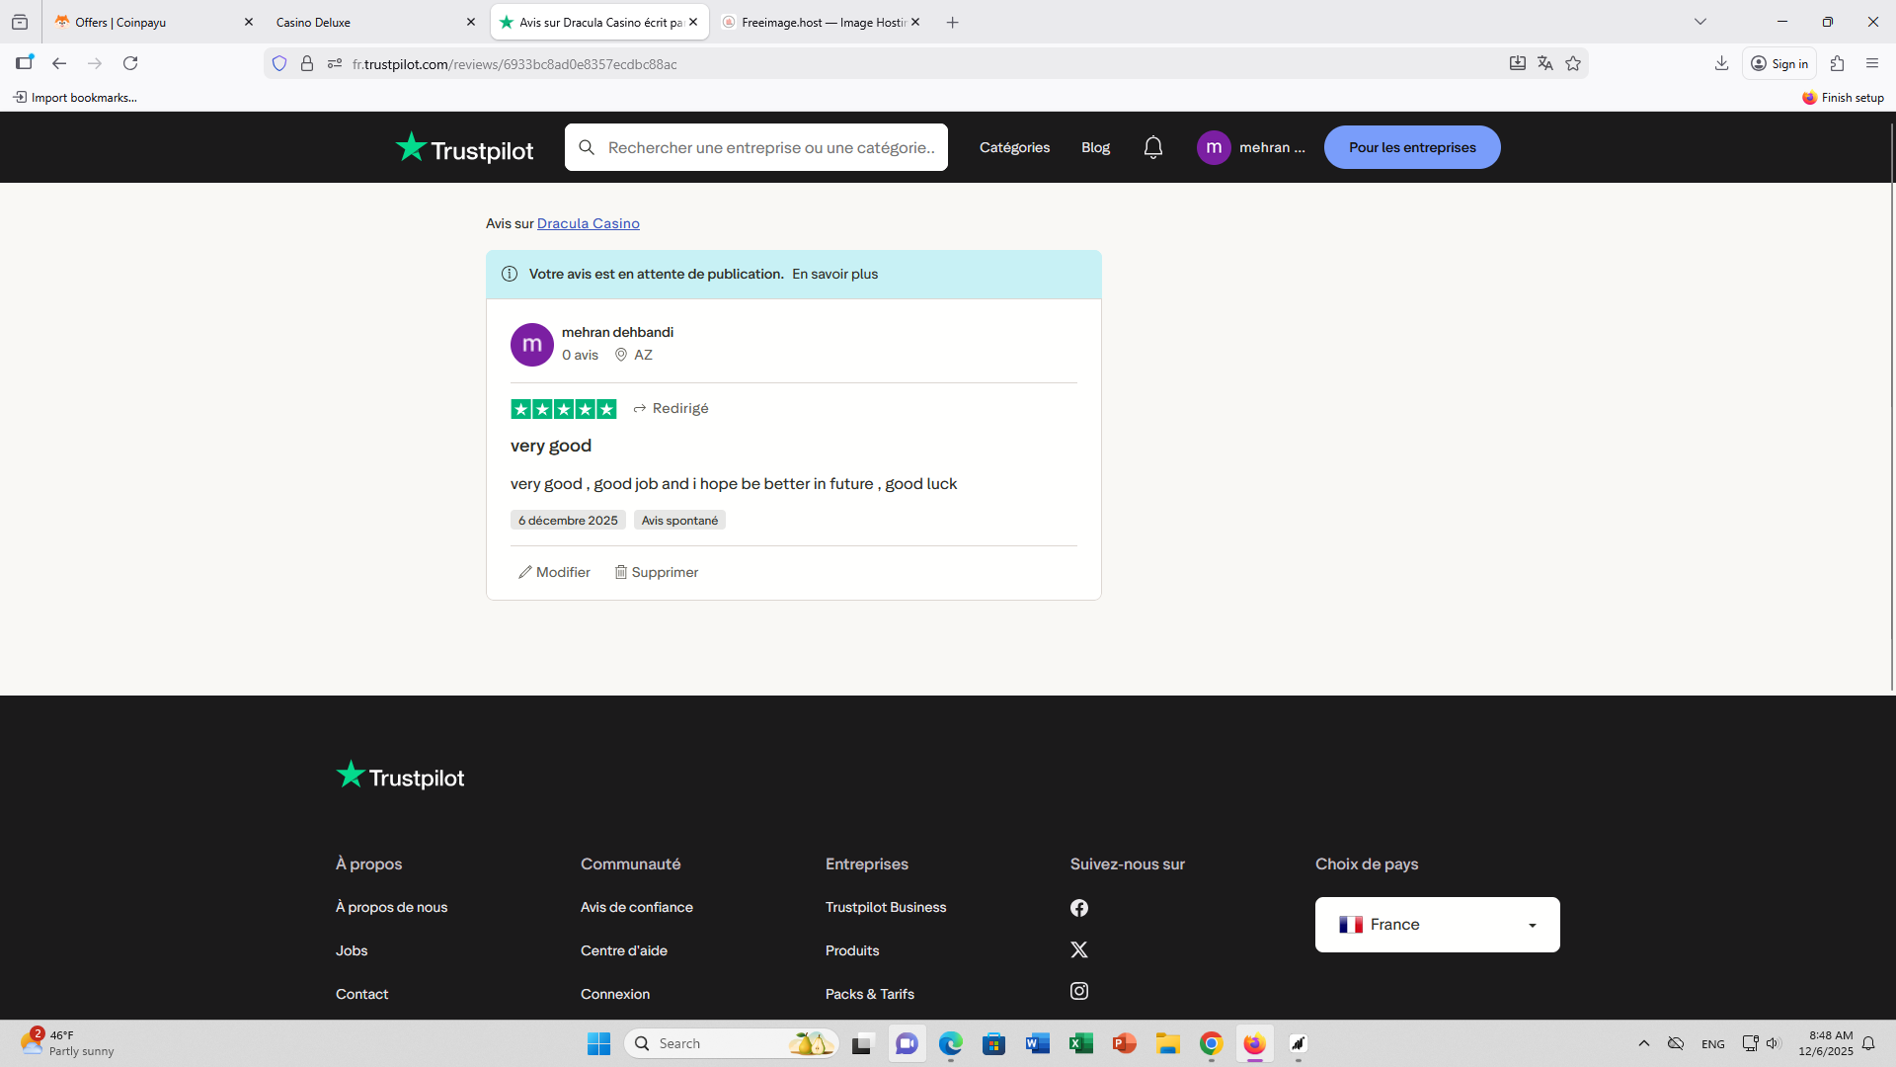Image resolution: width=1896 pixels, height=1067 pixels.
Task: Click the five-star rating on the review
Action: point(563,409)
